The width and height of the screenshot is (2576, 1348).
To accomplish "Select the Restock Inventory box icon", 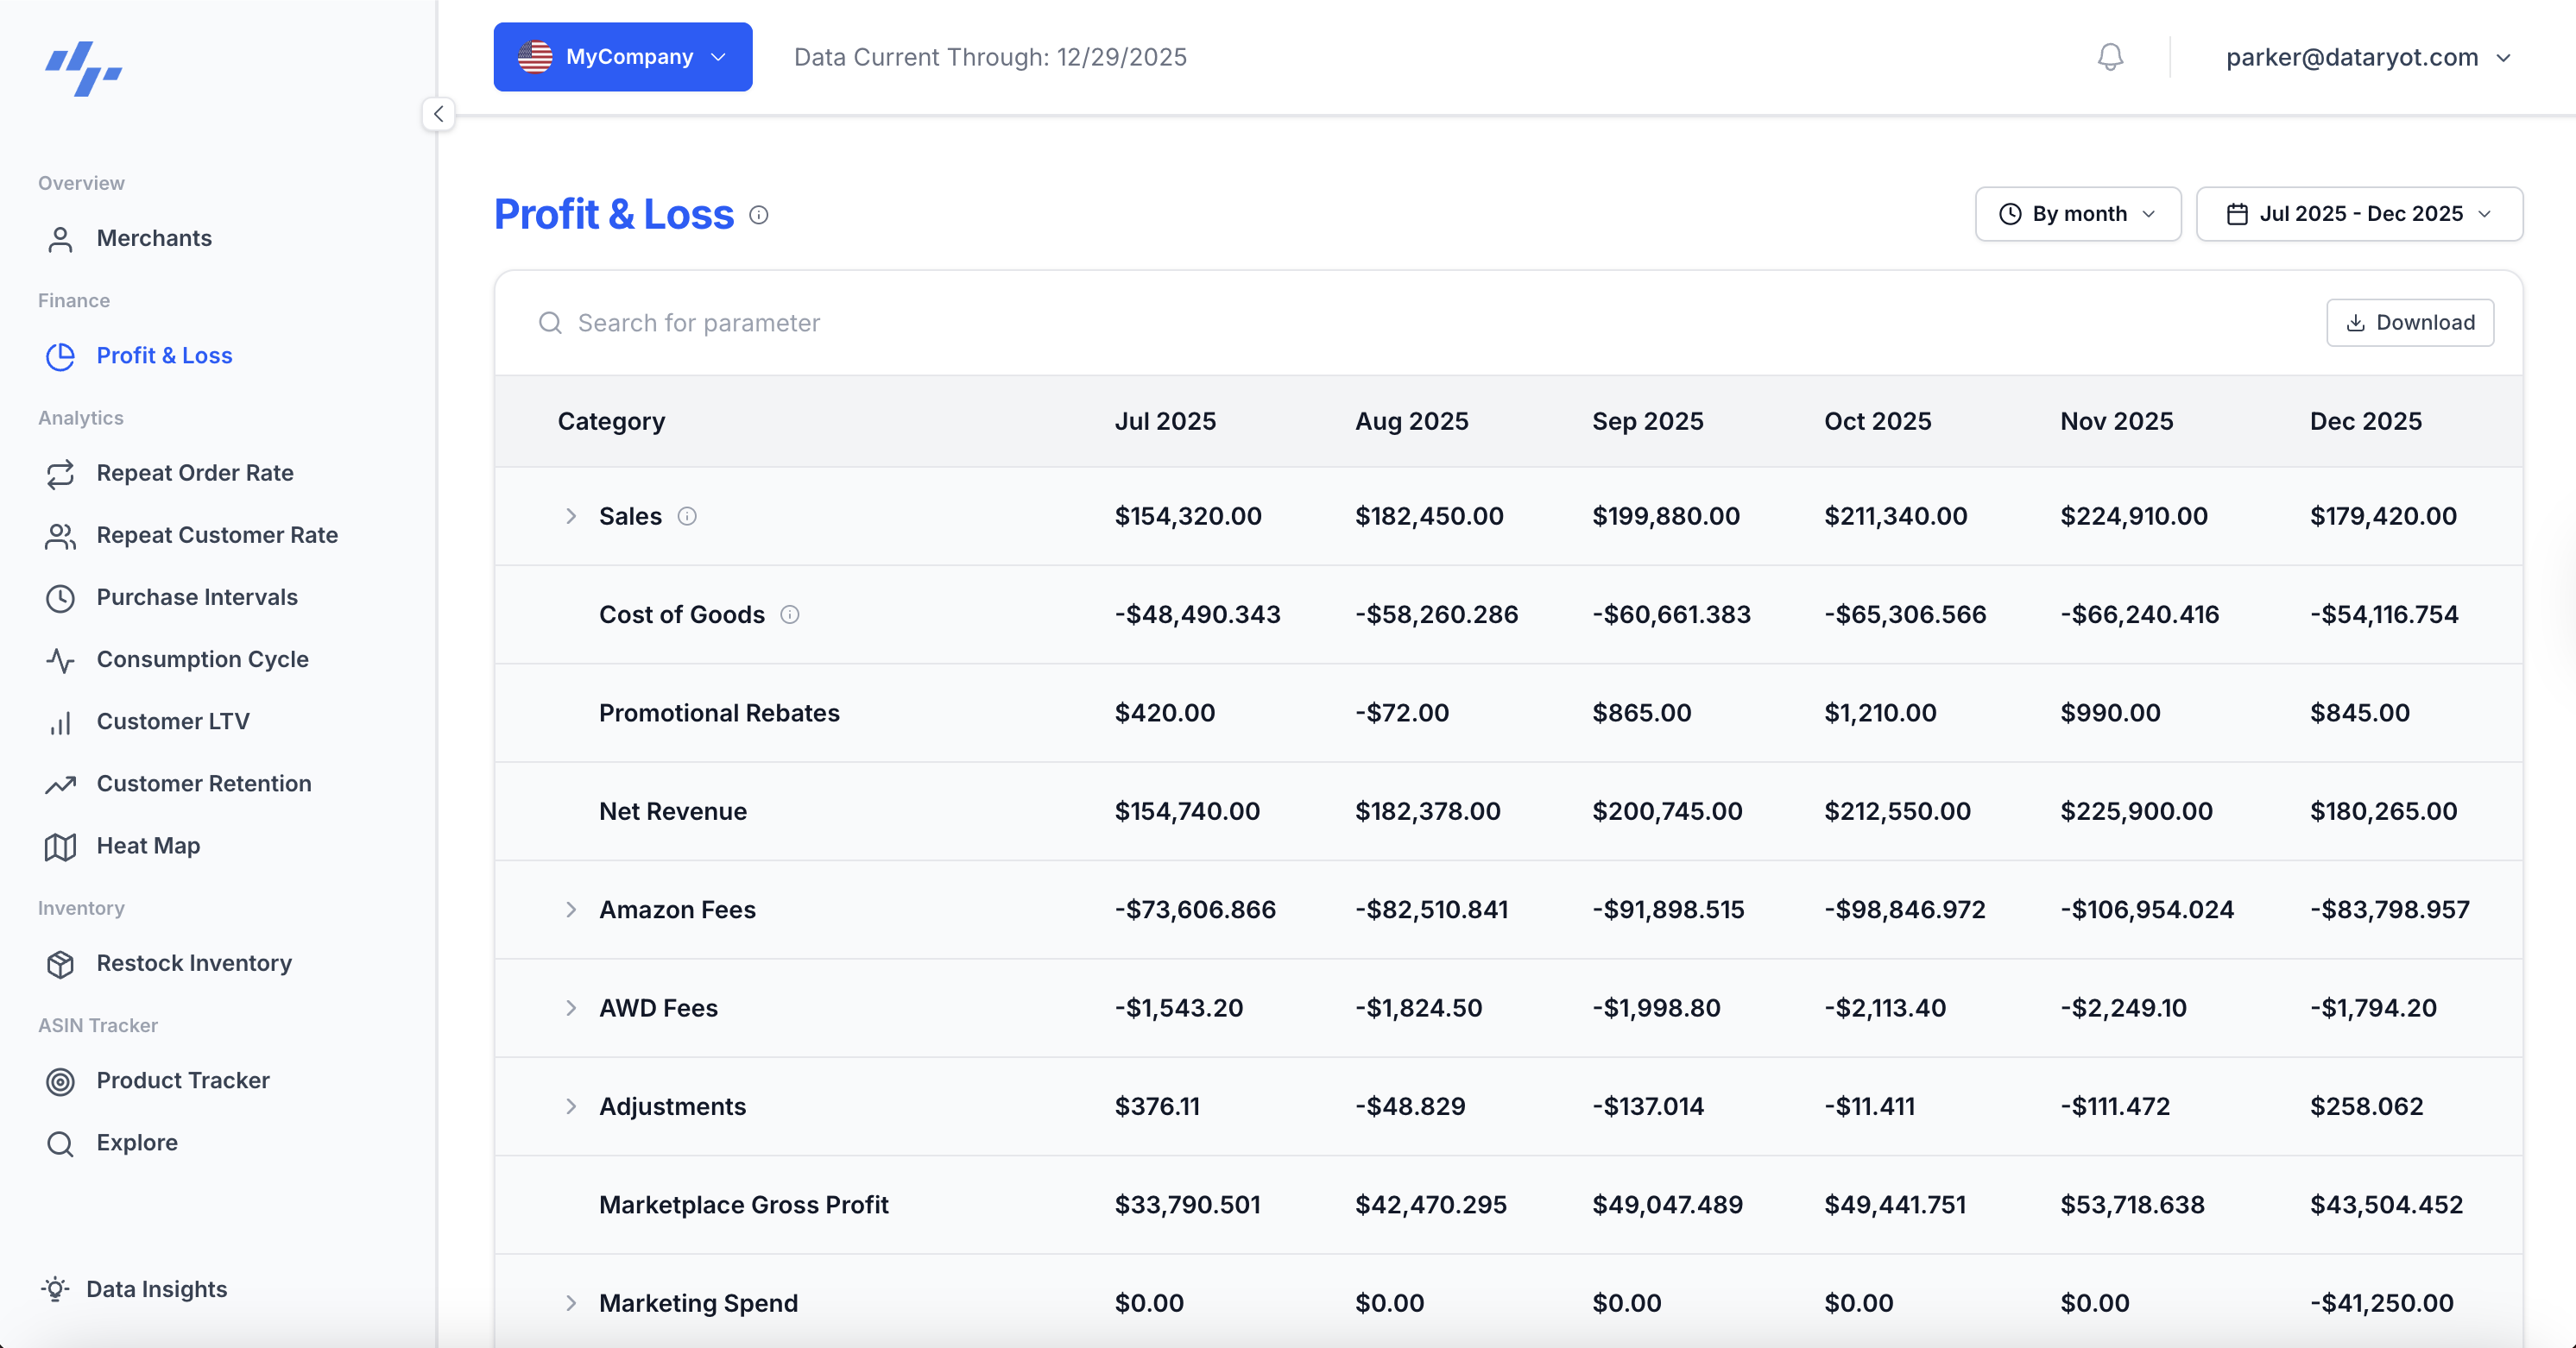I will [60, 964].
